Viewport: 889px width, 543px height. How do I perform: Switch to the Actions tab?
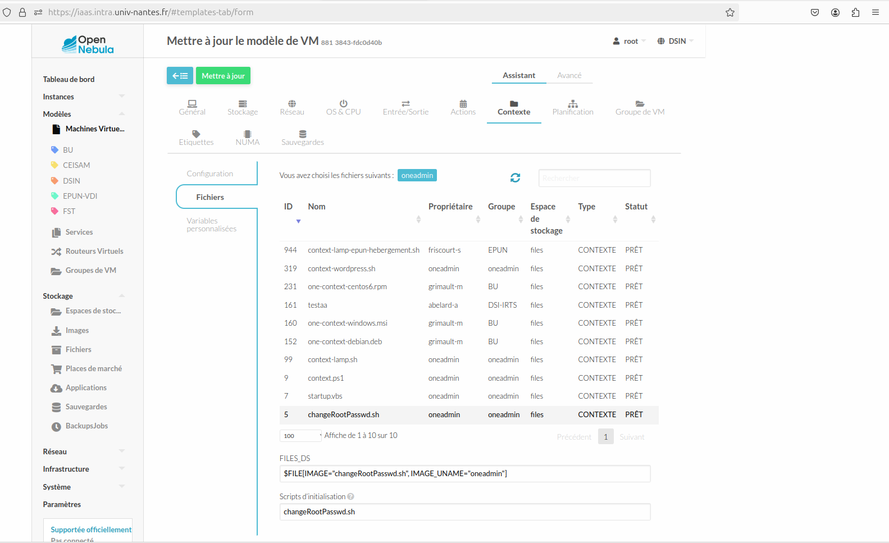[x=463, y=108]
